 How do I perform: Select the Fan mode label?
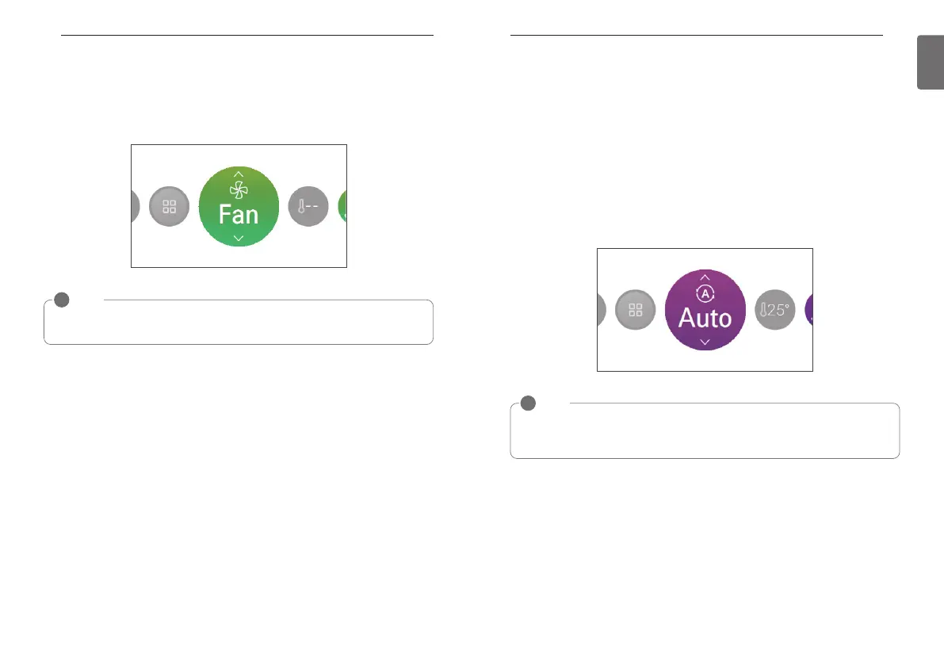tap(239, 215)
